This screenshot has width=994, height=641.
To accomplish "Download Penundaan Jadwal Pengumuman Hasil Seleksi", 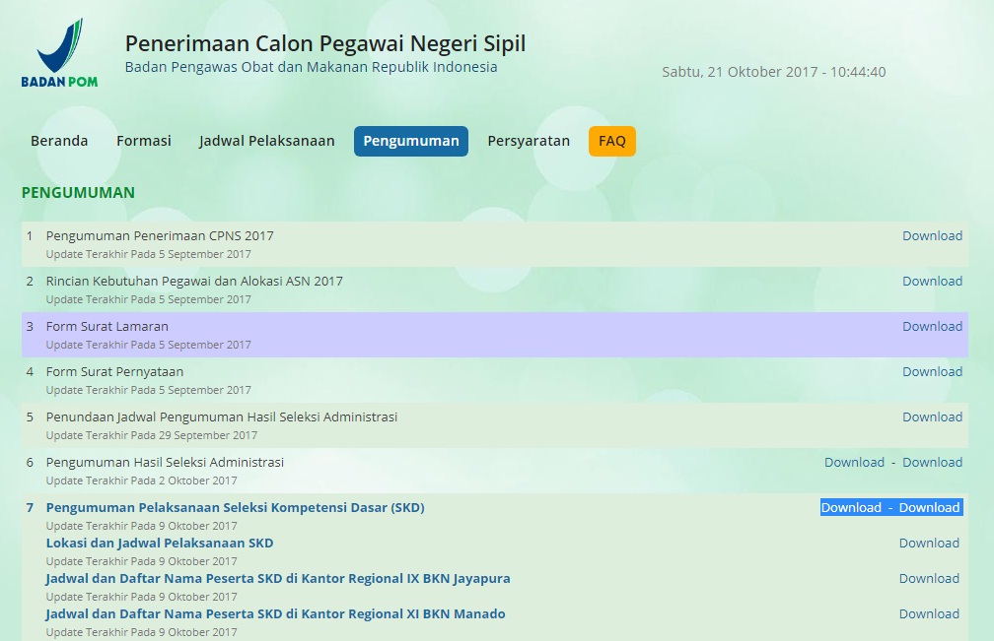I will click(933, 417).
